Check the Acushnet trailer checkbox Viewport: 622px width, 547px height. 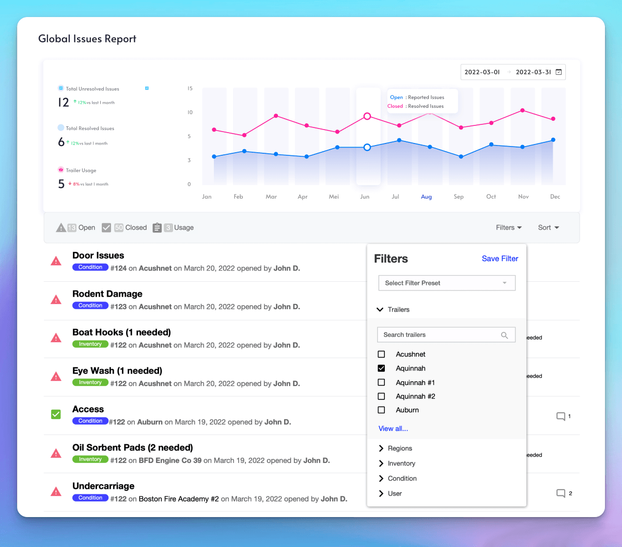click(381, 355)
